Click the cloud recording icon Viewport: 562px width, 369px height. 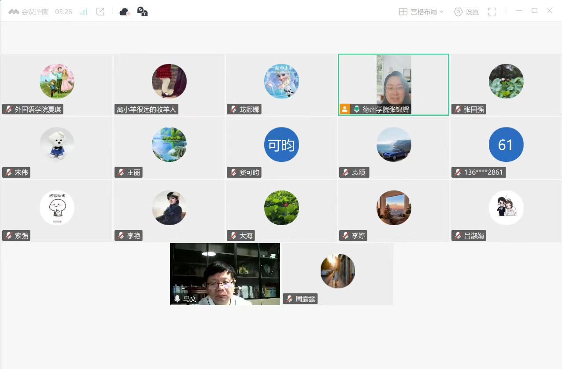tap(125, 12)
